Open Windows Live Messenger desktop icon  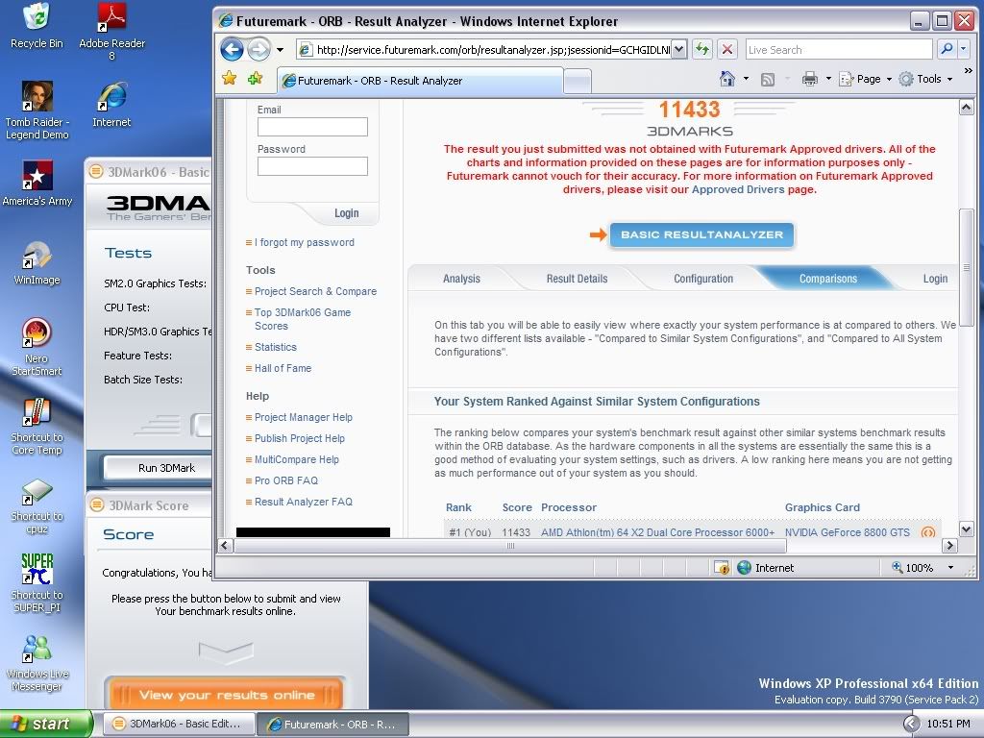[x=37, y=663]
